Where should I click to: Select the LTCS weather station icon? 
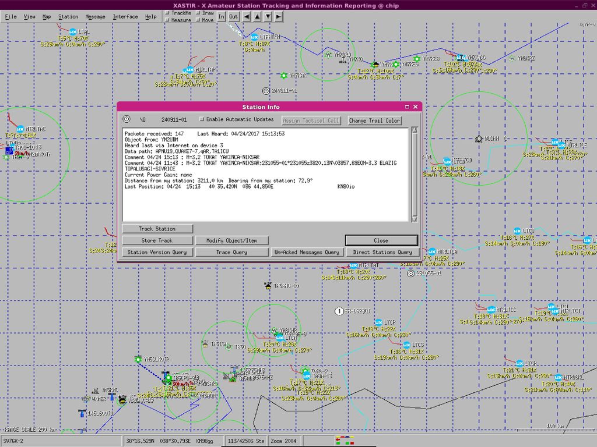point(406,345)
